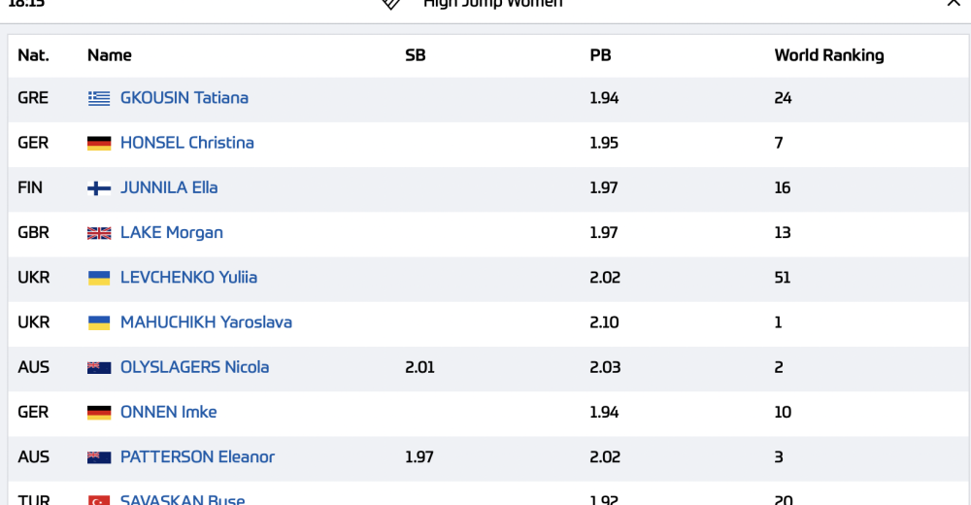Open PATTERSON Eleanor athlete profile
This screenshot has height=505, width=971.
(197, 457)
